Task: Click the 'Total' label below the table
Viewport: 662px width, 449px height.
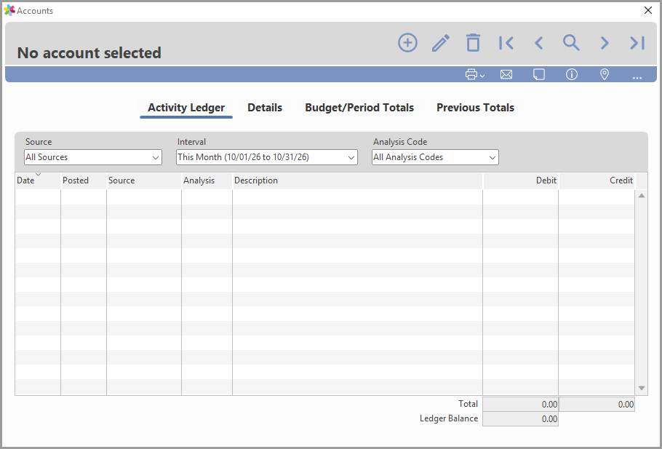Action: (x=468, y=404)
